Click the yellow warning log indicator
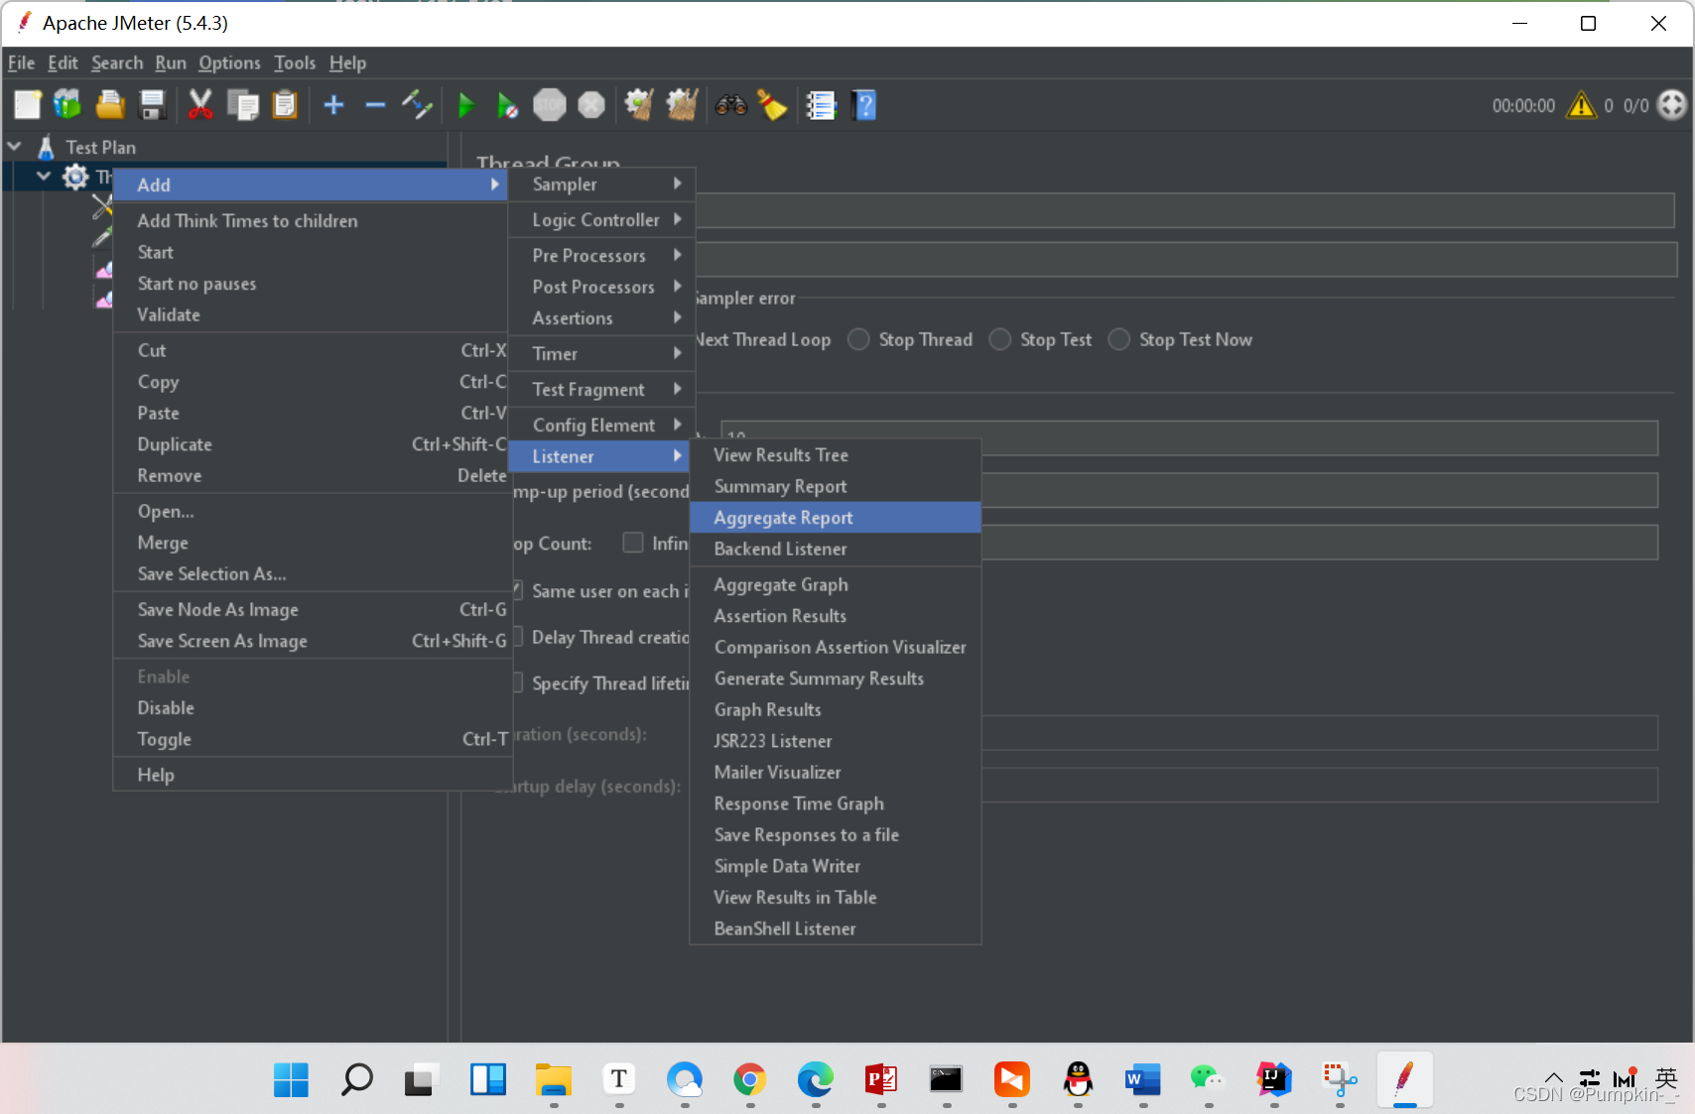The width and height of the screenshot is (1695, 1114). pyautogui.click(x=1581, y=105)
